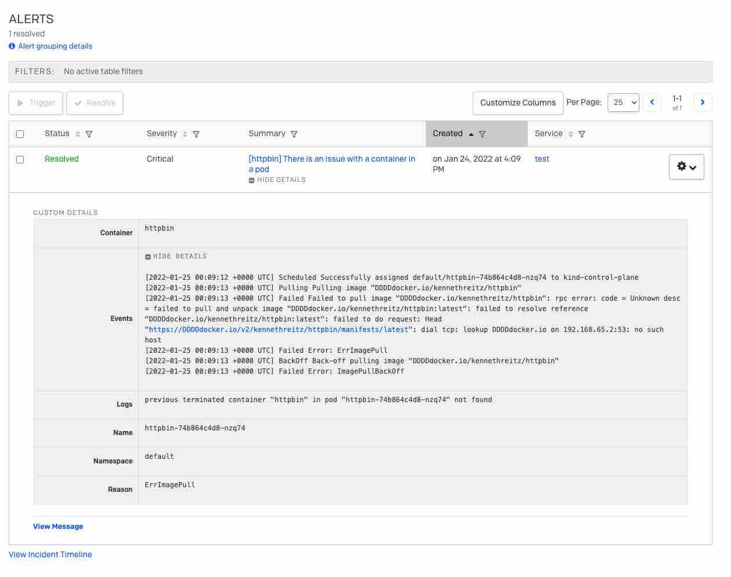
Task: Open the gear actions menu for alert
Action: [x=686, y=167]
